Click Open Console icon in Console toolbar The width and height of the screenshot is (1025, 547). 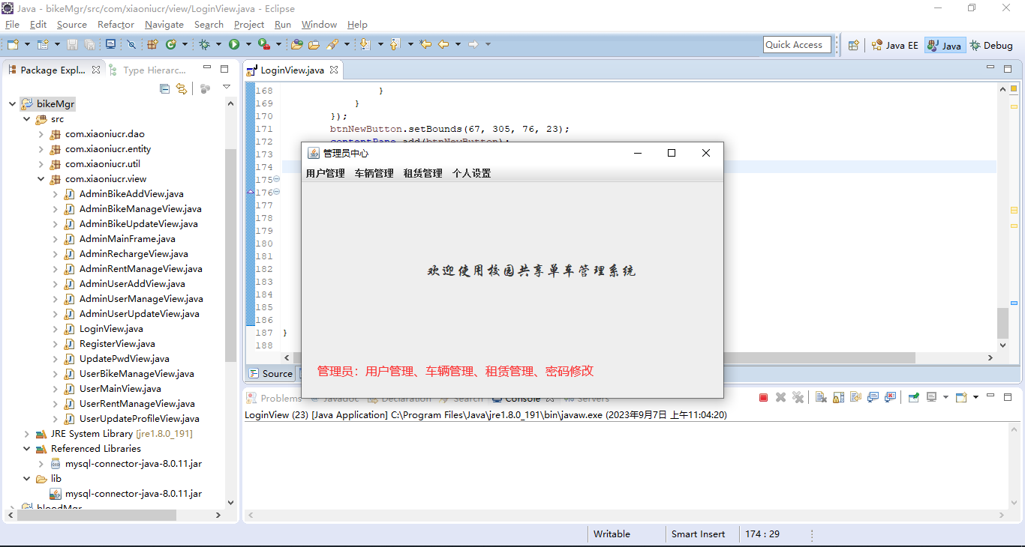(961, 397)
